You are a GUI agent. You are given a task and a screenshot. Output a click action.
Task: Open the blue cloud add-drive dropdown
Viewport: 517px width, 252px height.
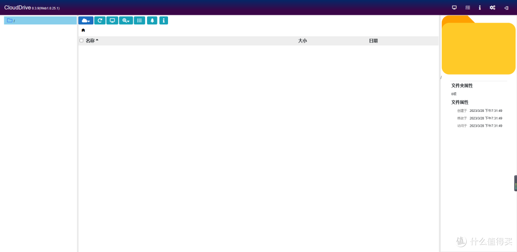86,21
